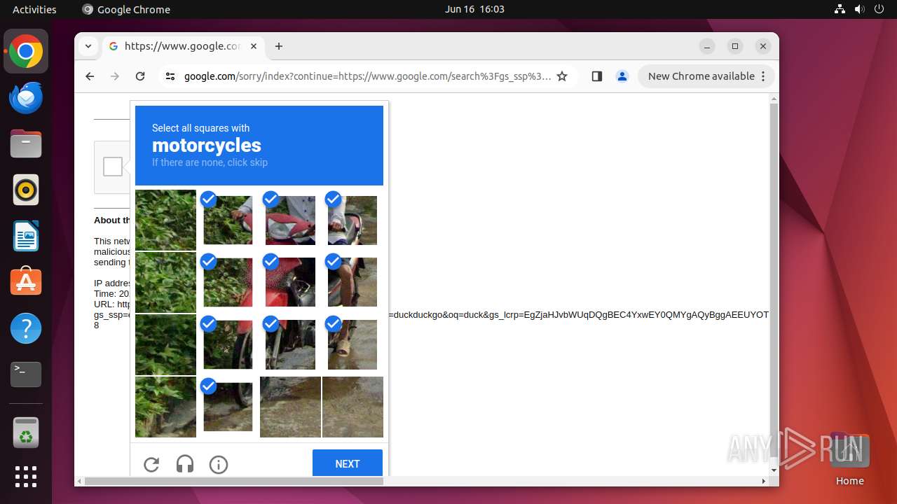Deselect the second-row fourth-column tile with the rider's leg
This screenshot has height=504, width=897.
352,282
